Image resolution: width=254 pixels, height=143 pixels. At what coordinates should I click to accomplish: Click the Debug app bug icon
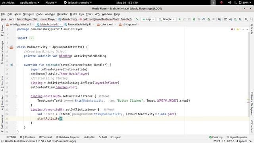194,19
